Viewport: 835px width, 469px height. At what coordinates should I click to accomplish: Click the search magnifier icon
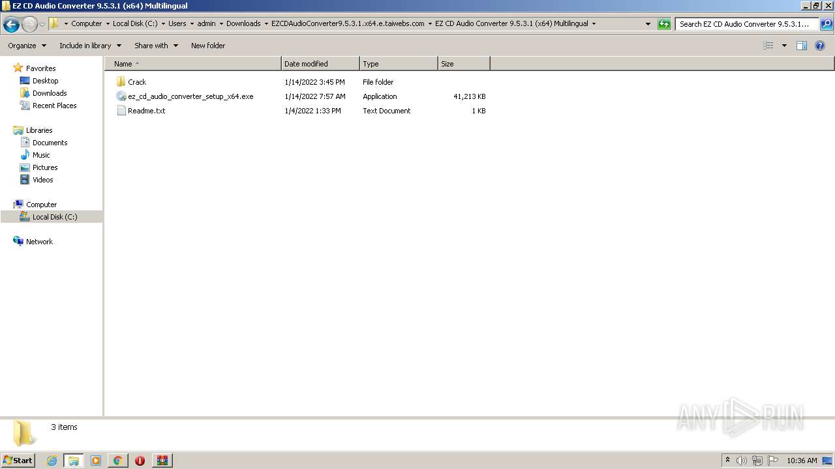(826, 24)
